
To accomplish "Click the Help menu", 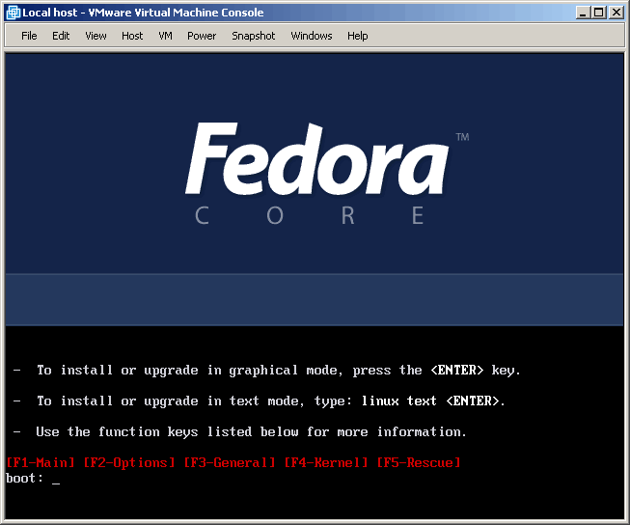I will tap(357, 36).
